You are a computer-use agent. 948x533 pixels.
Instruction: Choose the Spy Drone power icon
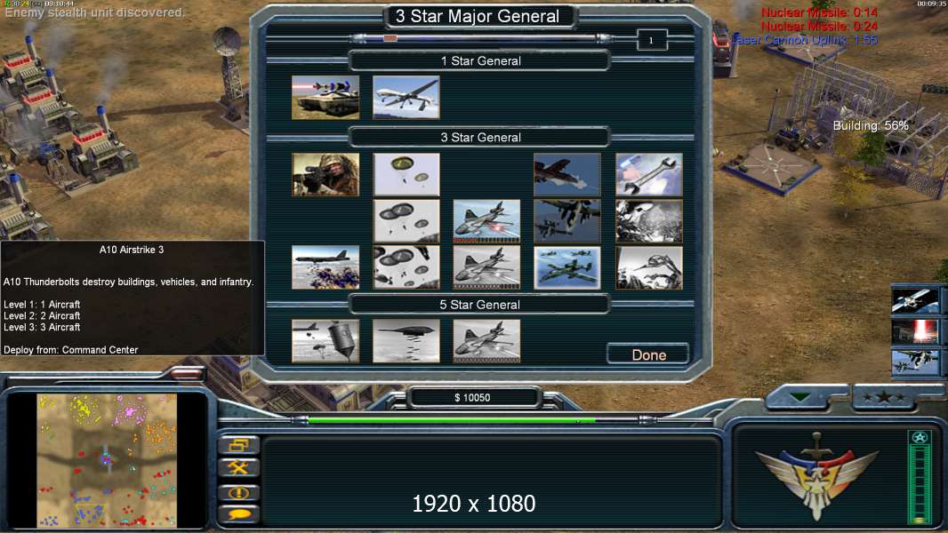pos(406,97)
